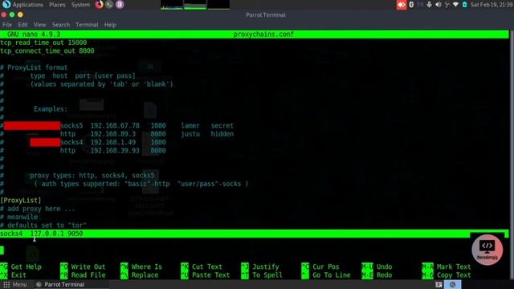Click the Cut Text shortcut label

point(207,267)
